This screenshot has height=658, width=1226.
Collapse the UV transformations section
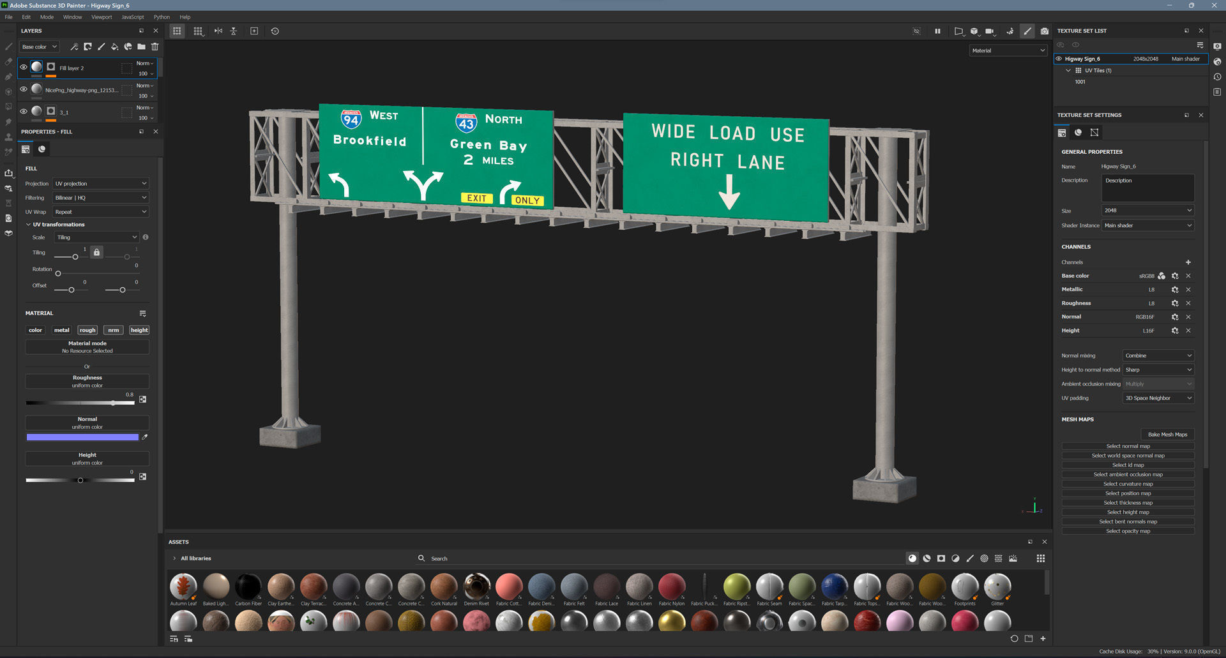click(x=28, y=225)
